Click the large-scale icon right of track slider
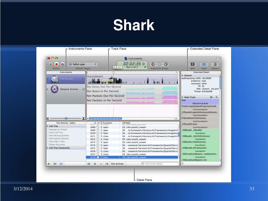Image resolution: width=268 pixels, height=201 pixels. [x=83, y=118]
